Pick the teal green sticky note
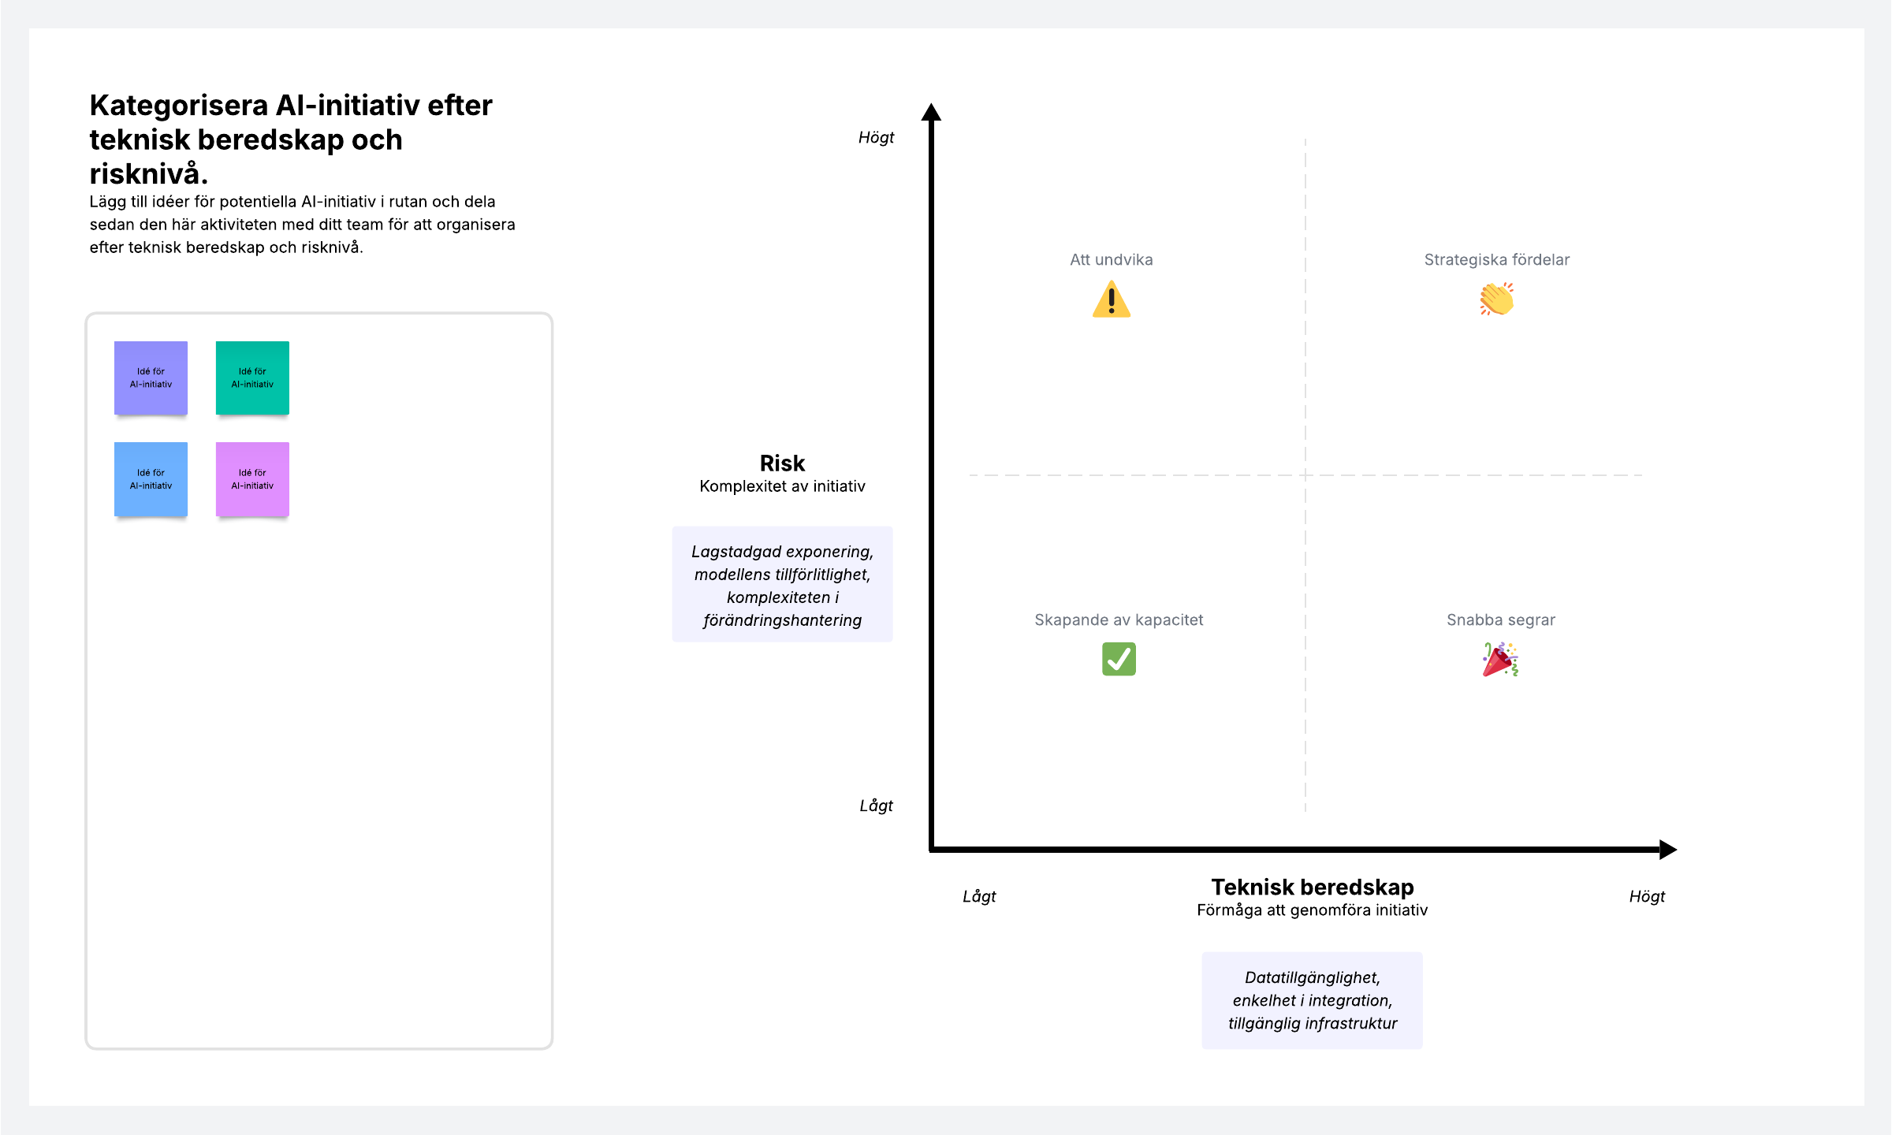 pos(252,378)
